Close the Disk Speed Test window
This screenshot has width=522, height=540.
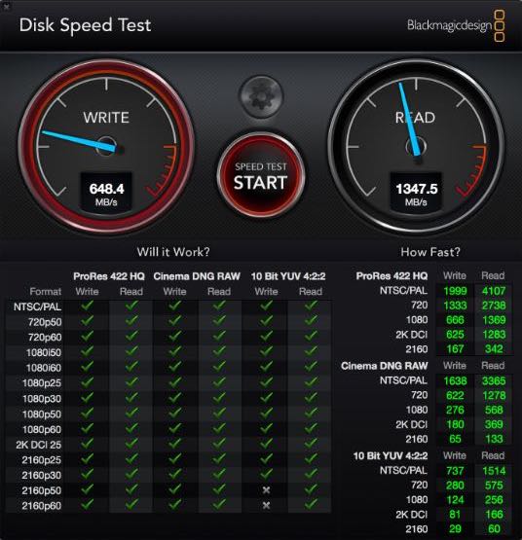[6, 6]
